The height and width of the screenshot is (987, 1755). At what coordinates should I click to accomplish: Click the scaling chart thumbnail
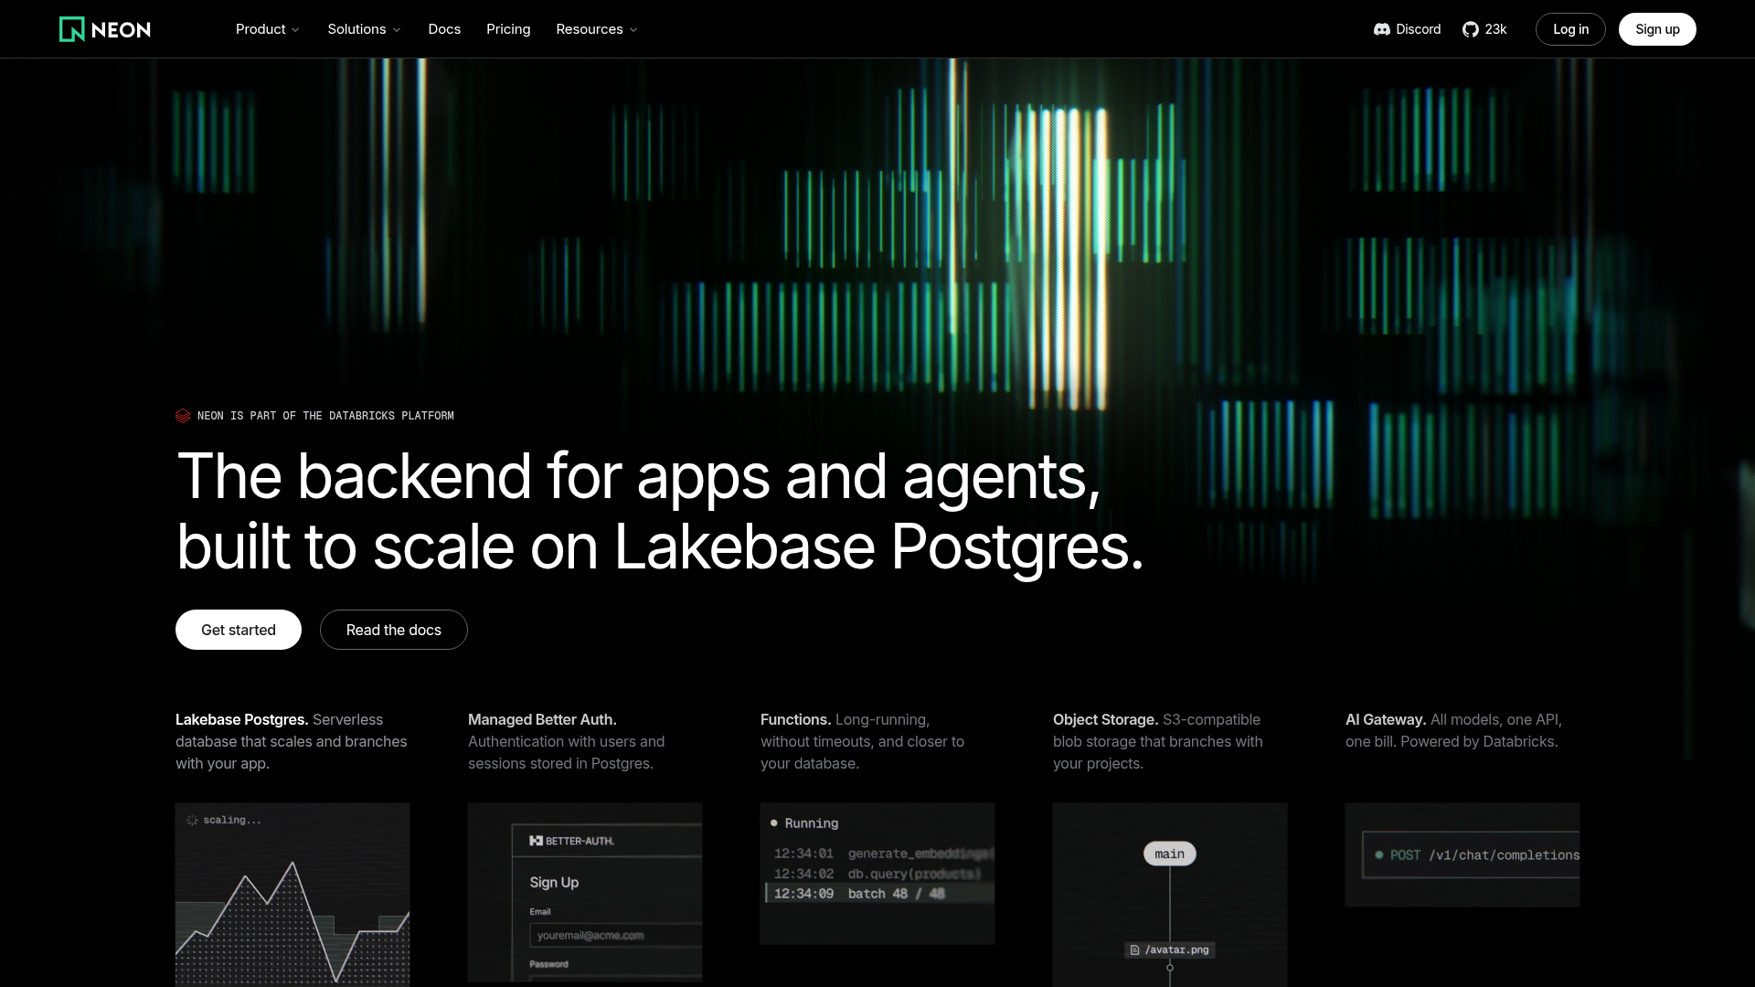tap(292, 895)
